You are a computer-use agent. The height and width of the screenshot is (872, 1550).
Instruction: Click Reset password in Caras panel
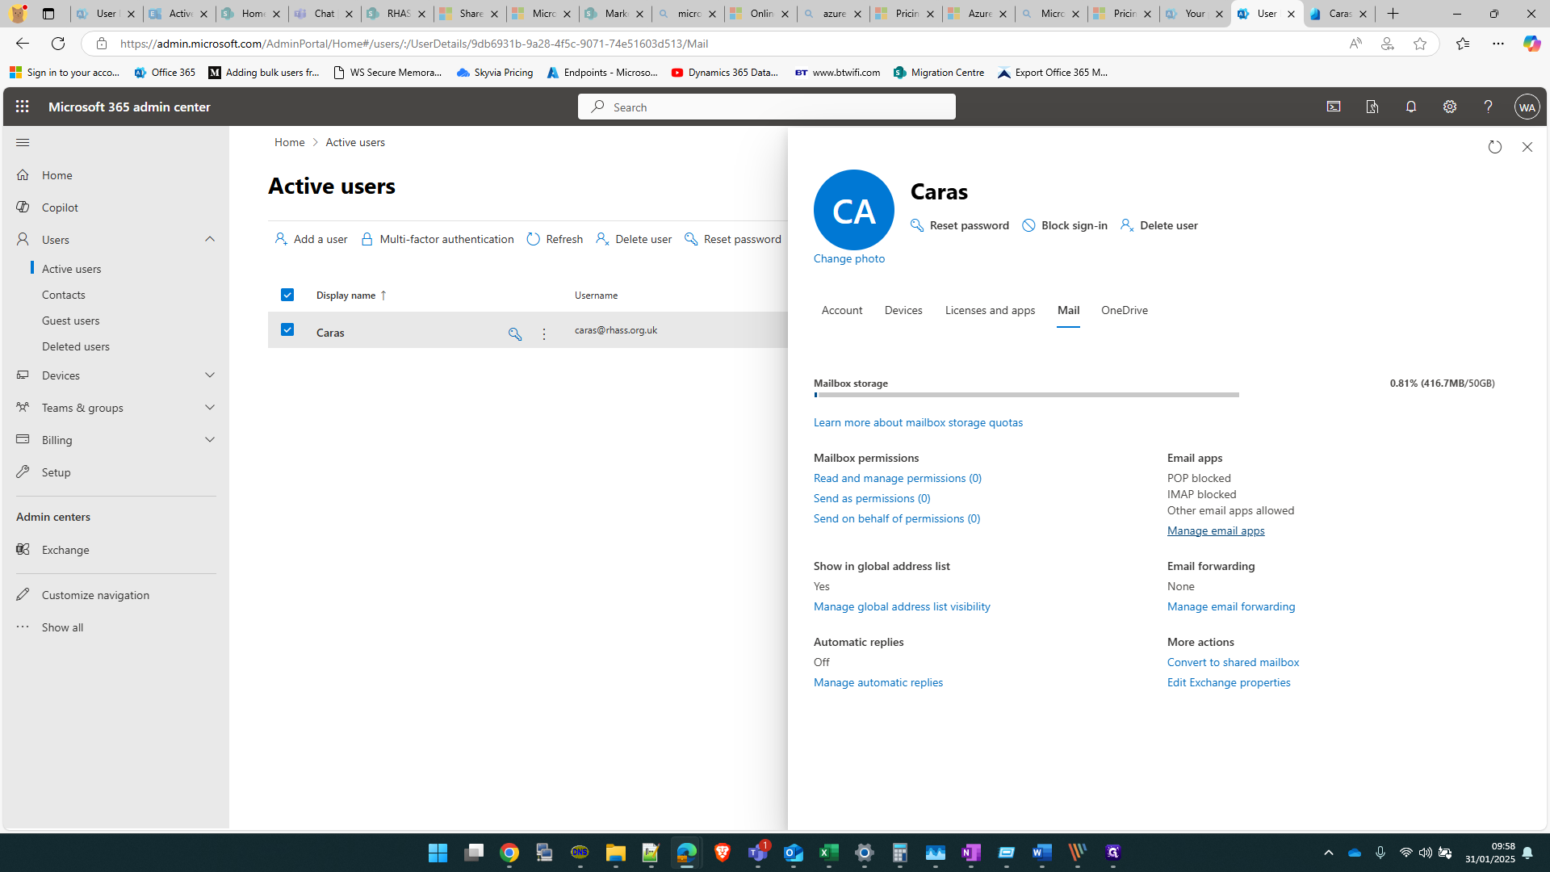pyautogui.click(x=960, y=225)
